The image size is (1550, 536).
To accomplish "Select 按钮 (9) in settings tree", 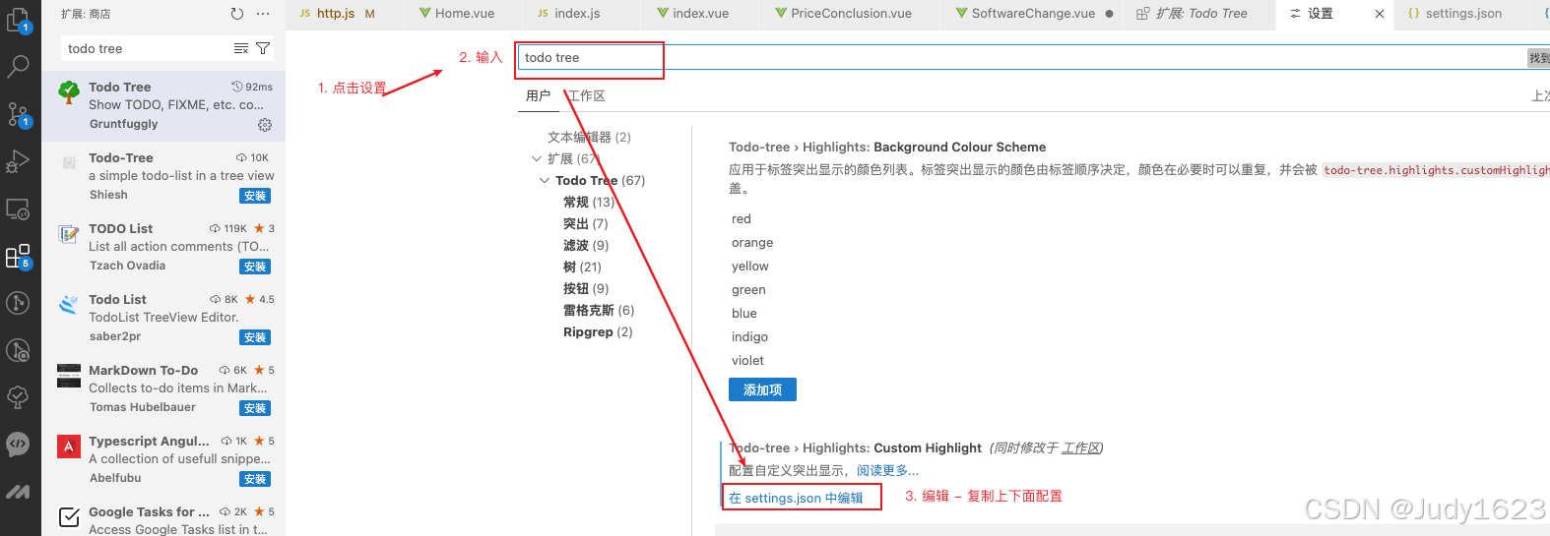I will click(x=586, y=288).
